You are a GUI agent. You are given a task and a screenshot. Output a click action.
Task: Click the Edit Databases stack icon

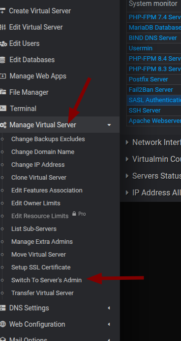[x=2, y=60]
